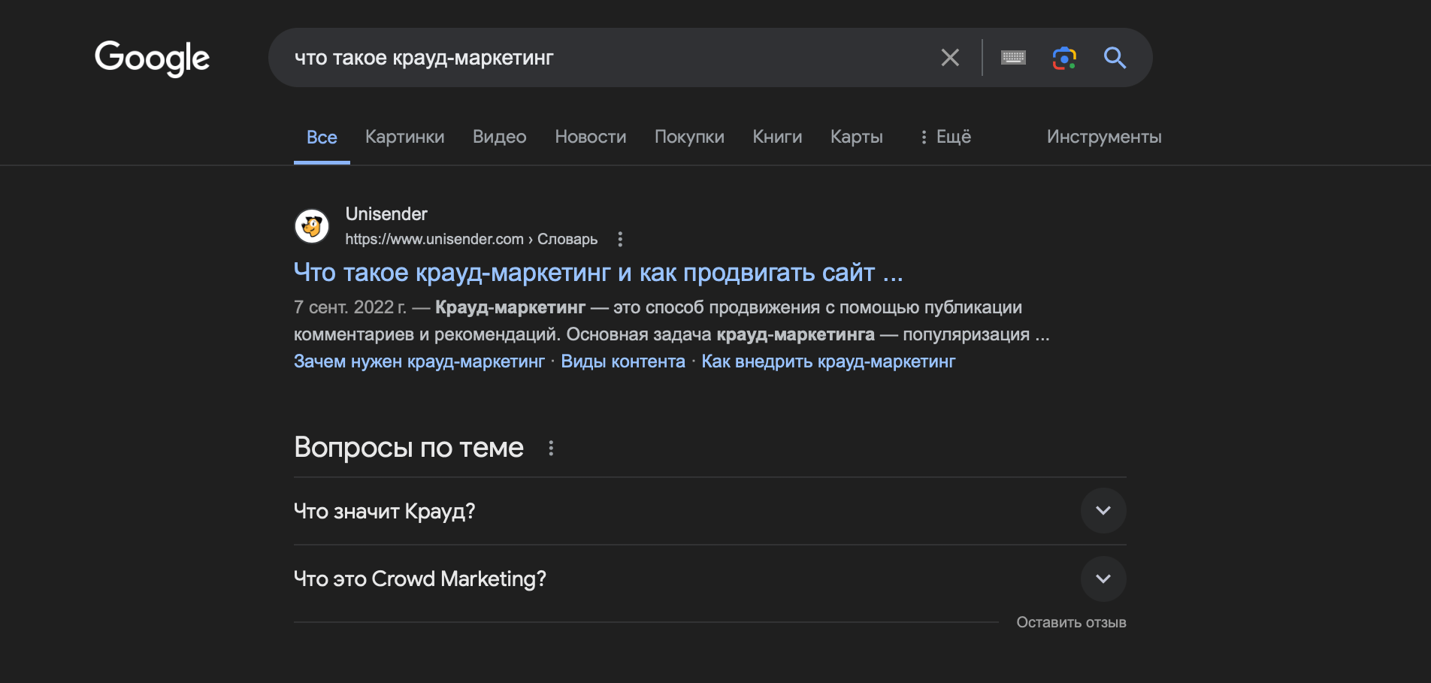Go to the Карты tab
Viewport: 1431px width, 683px height.
click(x=856, y=137)
